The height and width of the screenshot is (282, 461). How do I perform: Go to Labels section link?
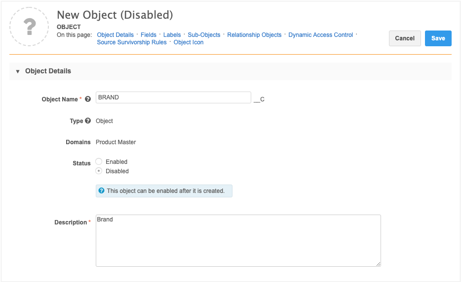pyautogui.click(x=172, y=35)
